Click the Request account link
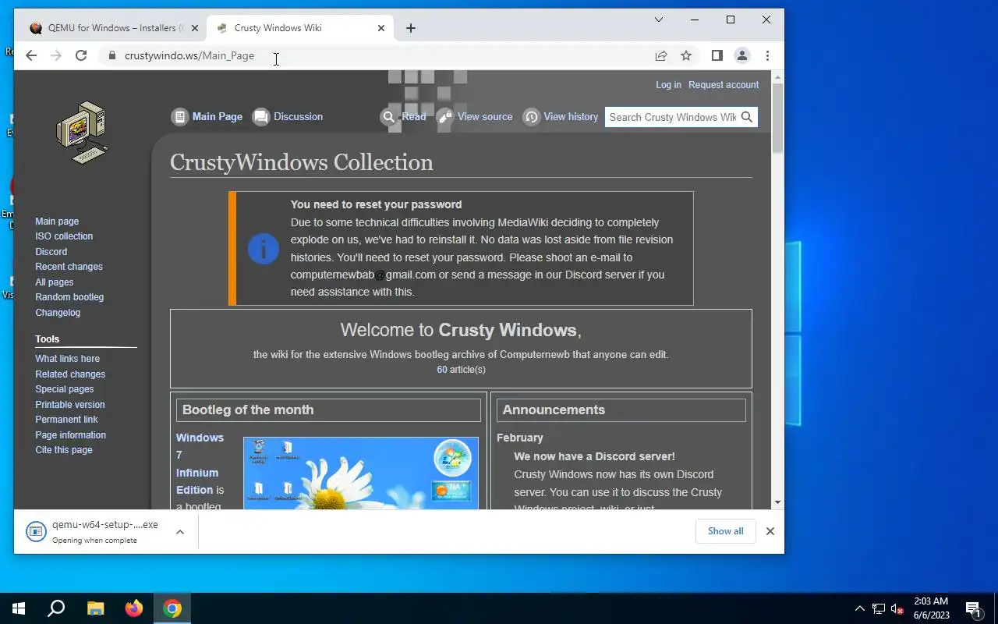998x624 pixels. (724, 84)
